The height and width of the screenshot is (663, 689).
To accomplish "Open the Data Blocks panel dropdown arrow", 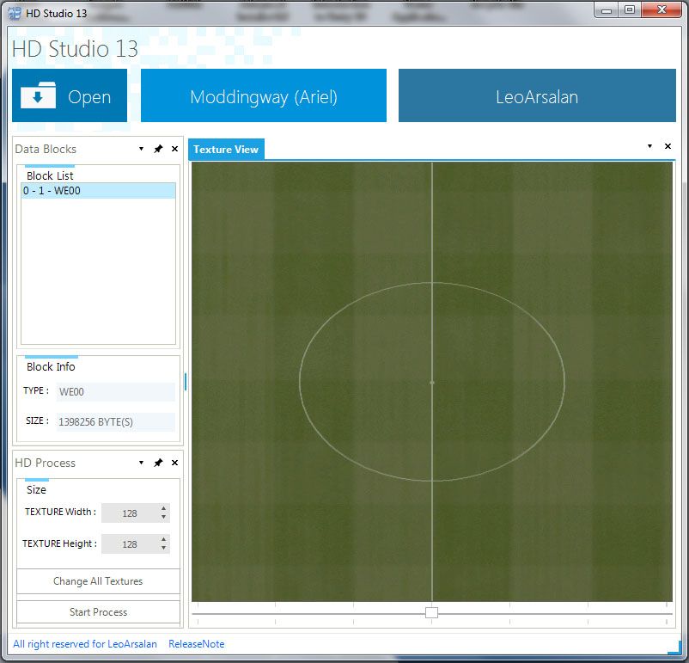I will point(141,149).
